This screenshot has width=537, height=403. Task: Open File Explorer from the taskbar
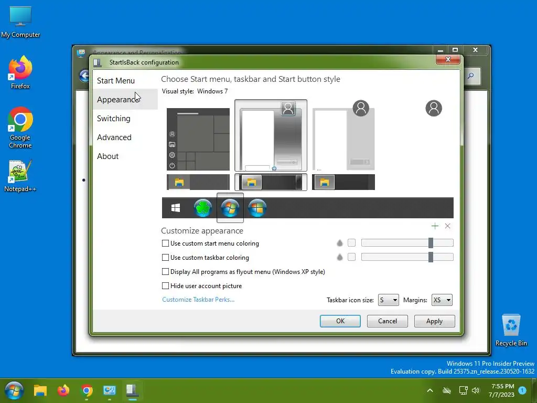tap(40, 390)
